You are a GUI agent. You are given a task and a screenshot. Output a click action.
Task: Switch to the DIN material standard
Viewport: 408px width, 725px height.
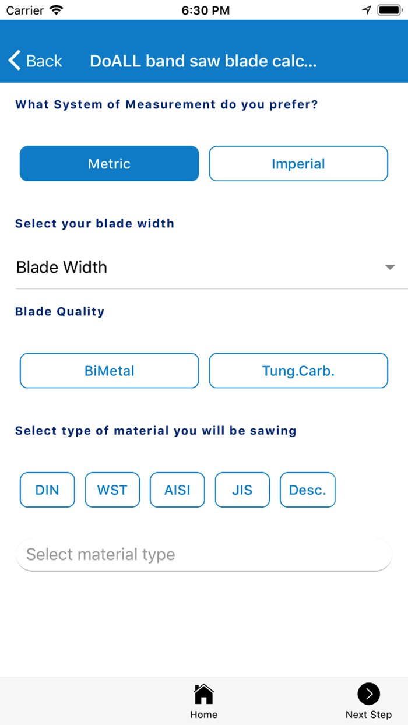(47, 490)
